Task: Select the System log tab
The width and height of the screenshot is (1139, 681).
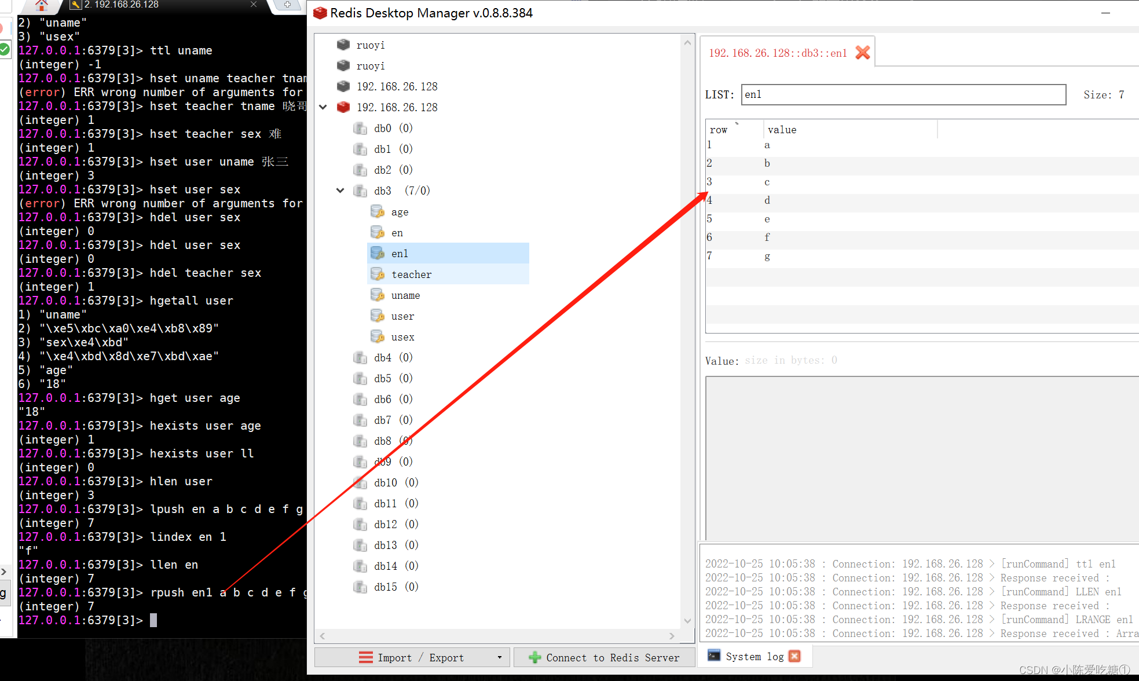Action: 754,656
